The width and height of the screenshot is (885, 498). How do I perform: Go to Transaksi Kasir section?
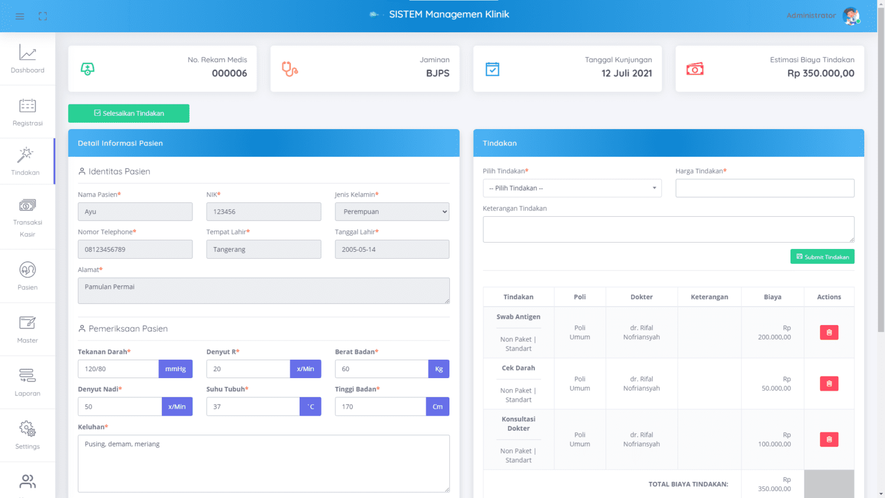28,217
